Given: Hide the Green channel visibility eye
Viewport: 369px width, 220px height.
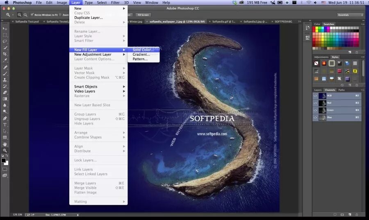Looking at the screenshot, I should [315, 110].
